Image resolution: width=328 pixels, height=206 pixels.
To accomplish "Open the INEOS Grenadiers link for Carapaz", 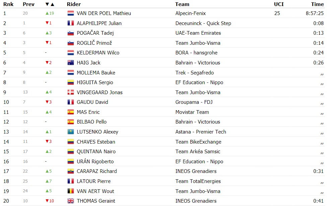I will coord(196,171).
